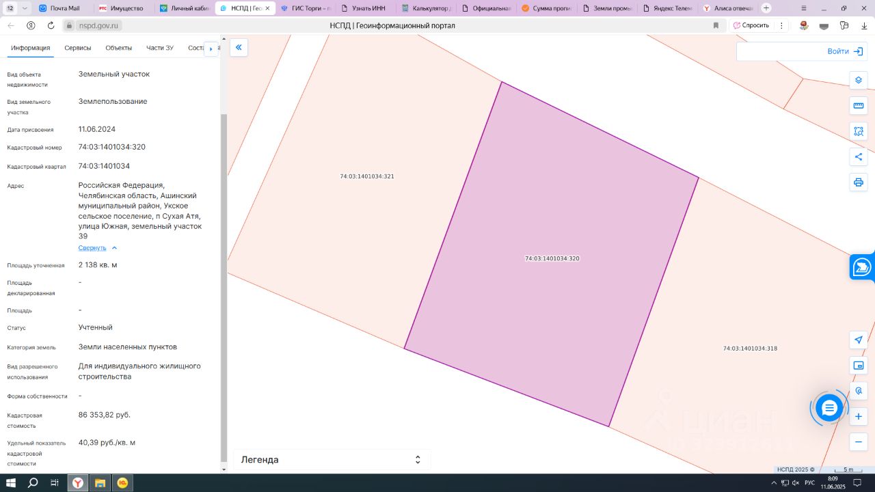The width and height of the screenshot is (875, 492).
Task: Open the chat assistant bubble
Action: 829,408
